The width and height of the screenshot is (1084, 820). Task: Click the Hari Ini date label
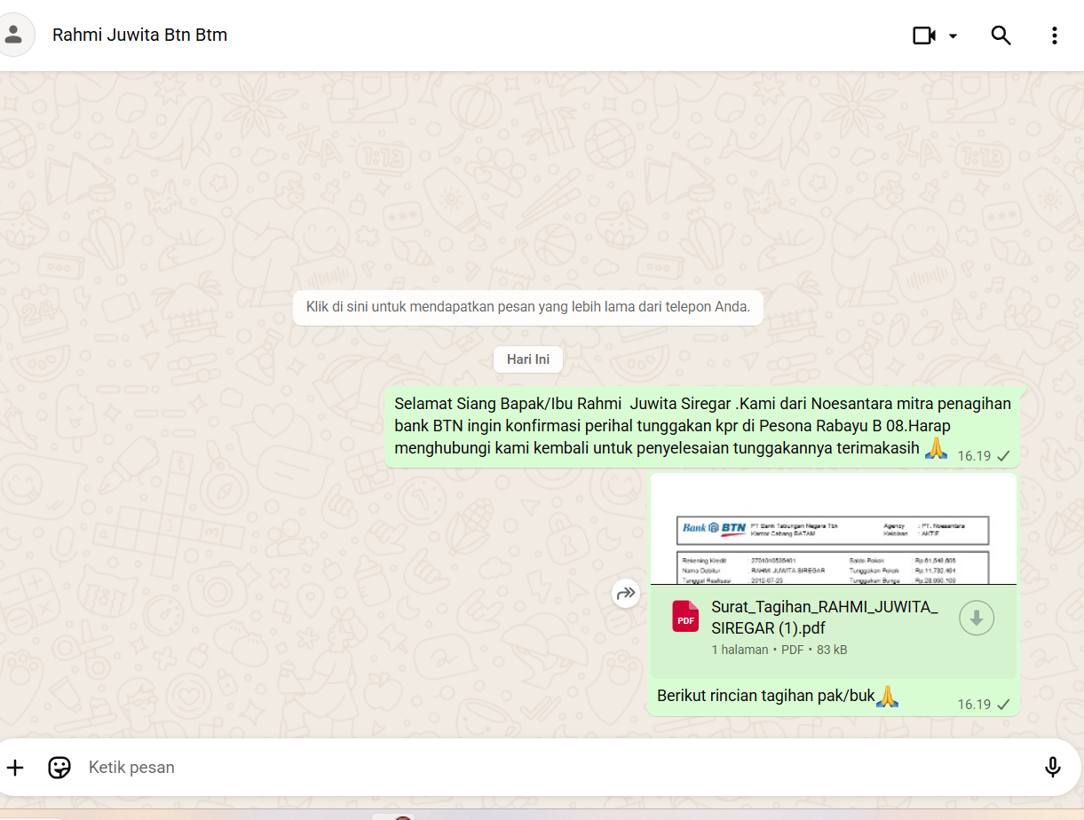[x=528, y=359]
